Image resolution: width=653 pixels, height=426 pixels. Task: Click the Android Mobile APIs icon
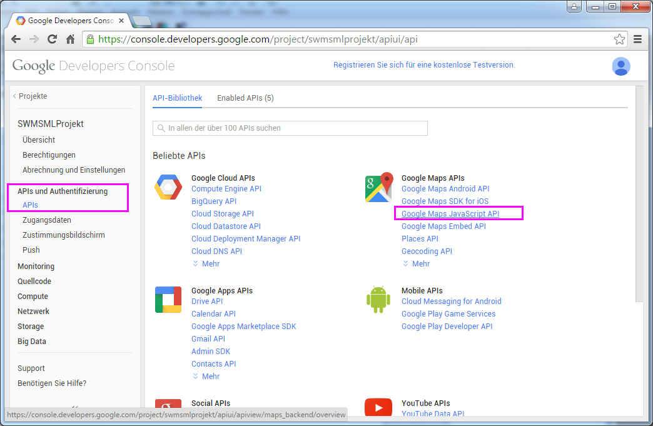pyautogui.click(x=378, y=300)
